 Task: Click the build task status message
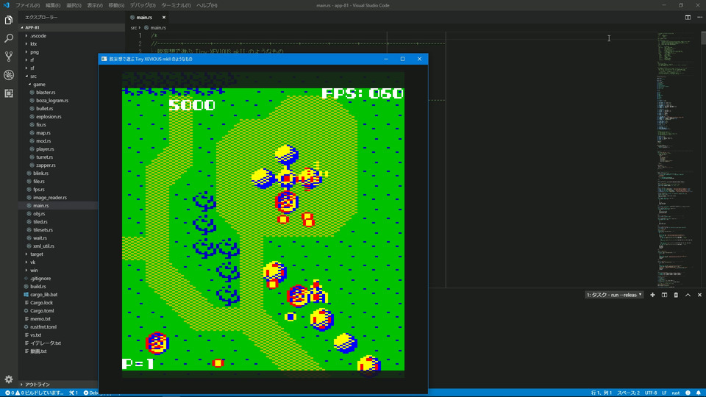pos(43,393)
